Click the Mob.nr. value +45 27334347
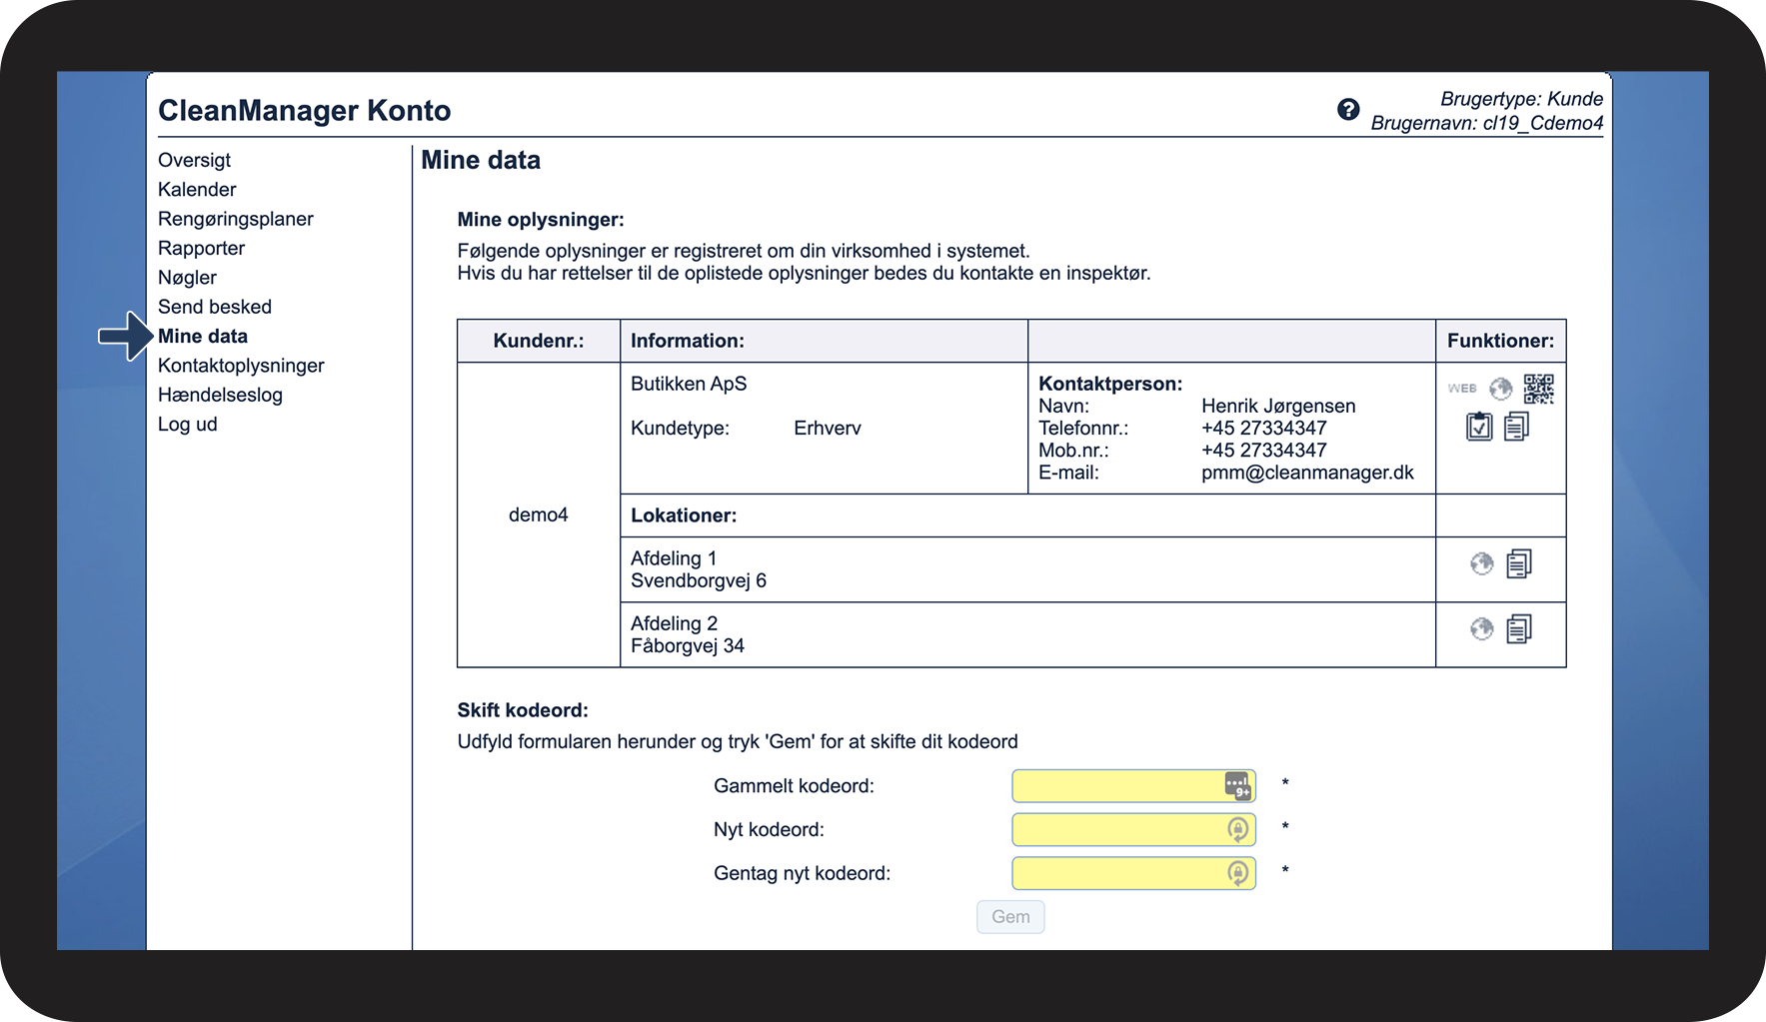Image resolution: width=1766 pixels, height=1022 pixels. pyautogui.click(x=1264, y=451)
